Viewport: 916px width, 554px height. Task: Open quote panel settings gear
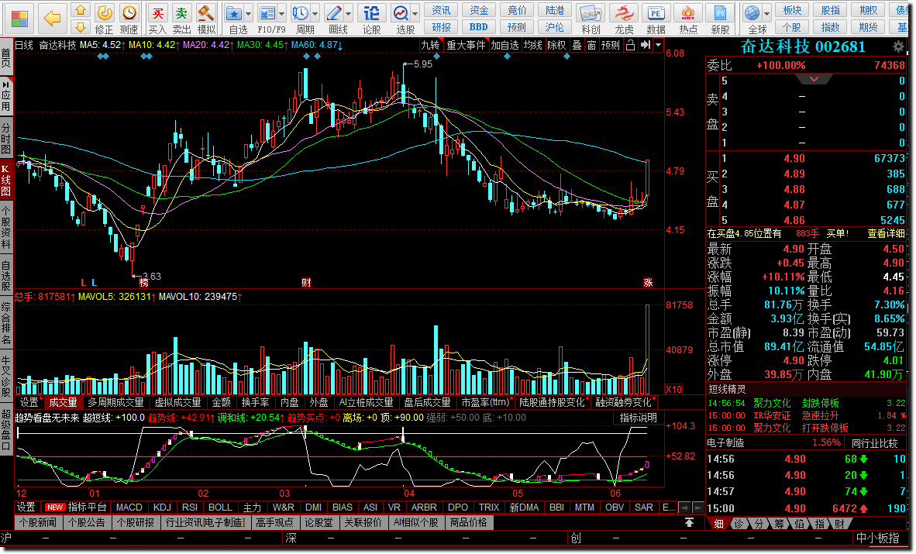(898, 46)
